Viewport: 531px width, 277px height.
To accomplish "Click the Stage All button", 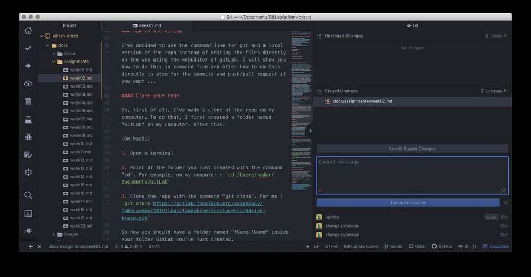I will (x=496, y=36).
